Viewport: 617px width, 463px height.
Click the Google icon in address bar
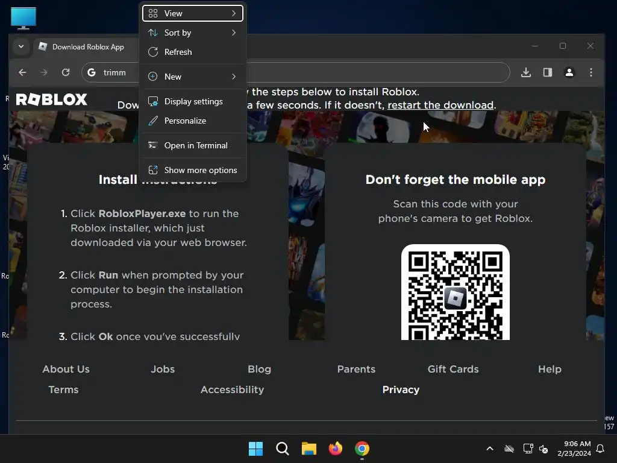tap(92, 72)
